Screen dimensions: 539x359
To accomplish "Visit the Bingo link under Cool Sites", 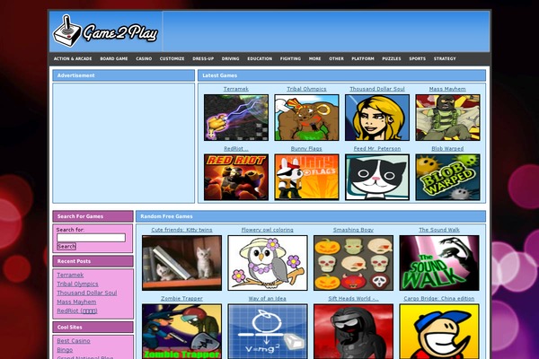I will [65, 350].
